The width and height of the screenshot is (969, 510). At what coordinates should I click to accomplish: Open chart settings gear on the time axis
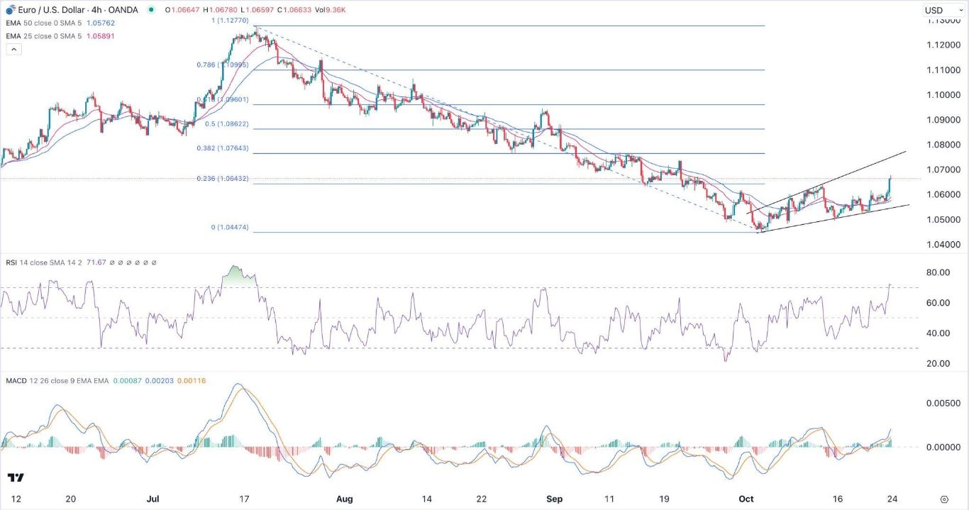944,499
